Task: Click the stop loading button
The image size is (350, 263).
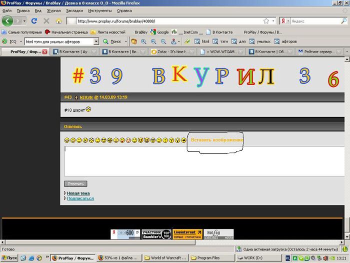Action: [46, 21]
